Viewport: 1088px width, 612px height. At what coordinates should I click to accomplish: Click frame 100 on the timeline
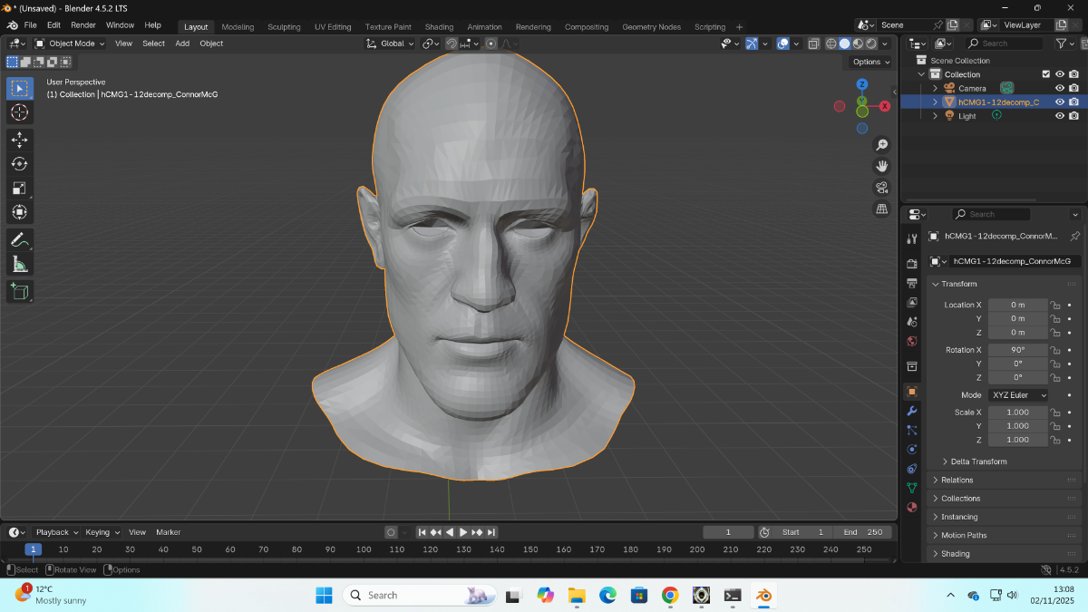364,549
